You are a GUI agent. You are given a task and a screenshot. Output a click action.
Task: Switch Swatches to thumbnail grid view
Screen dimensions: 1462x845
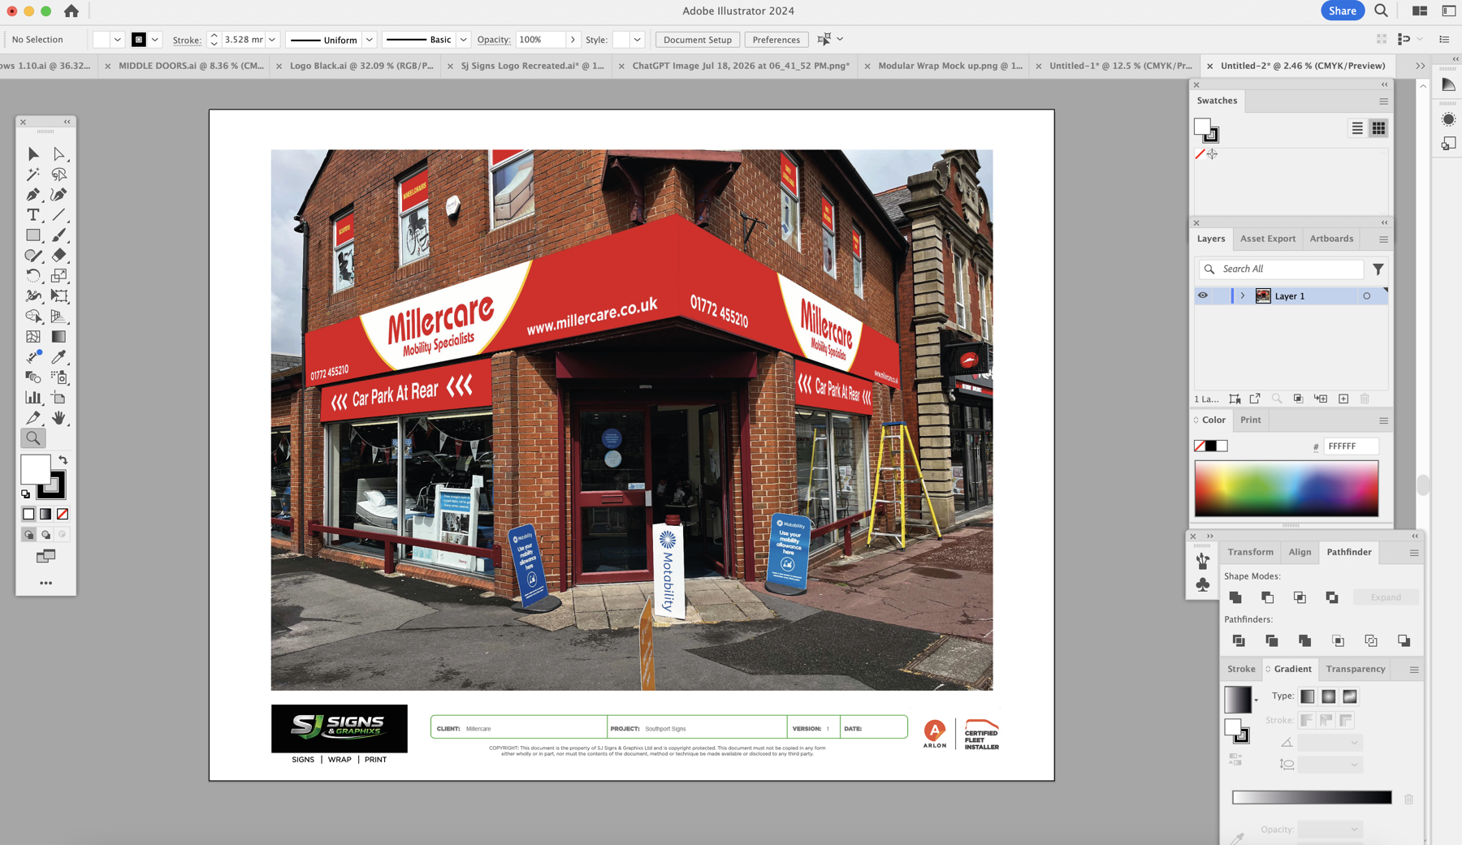(1378, 128)
